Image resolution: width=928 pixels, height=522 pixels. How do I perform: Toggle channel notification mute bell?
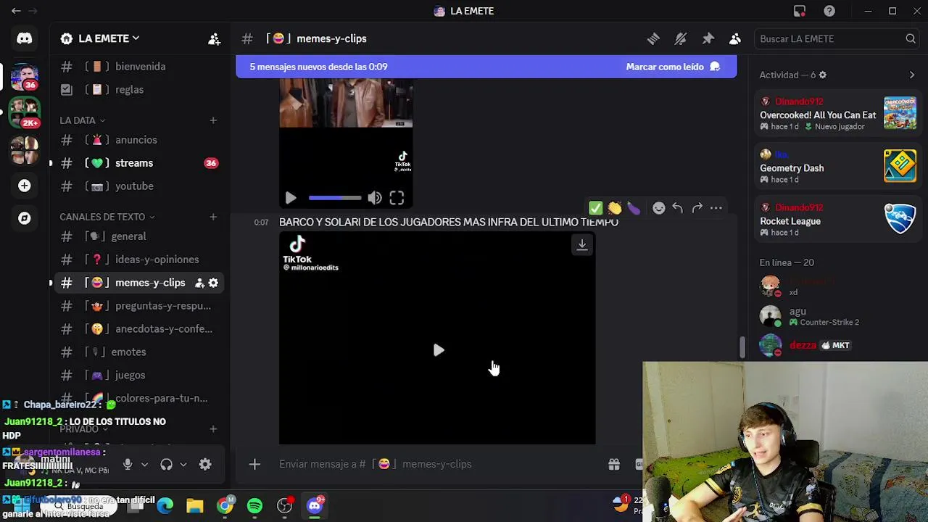click(681, 38)
